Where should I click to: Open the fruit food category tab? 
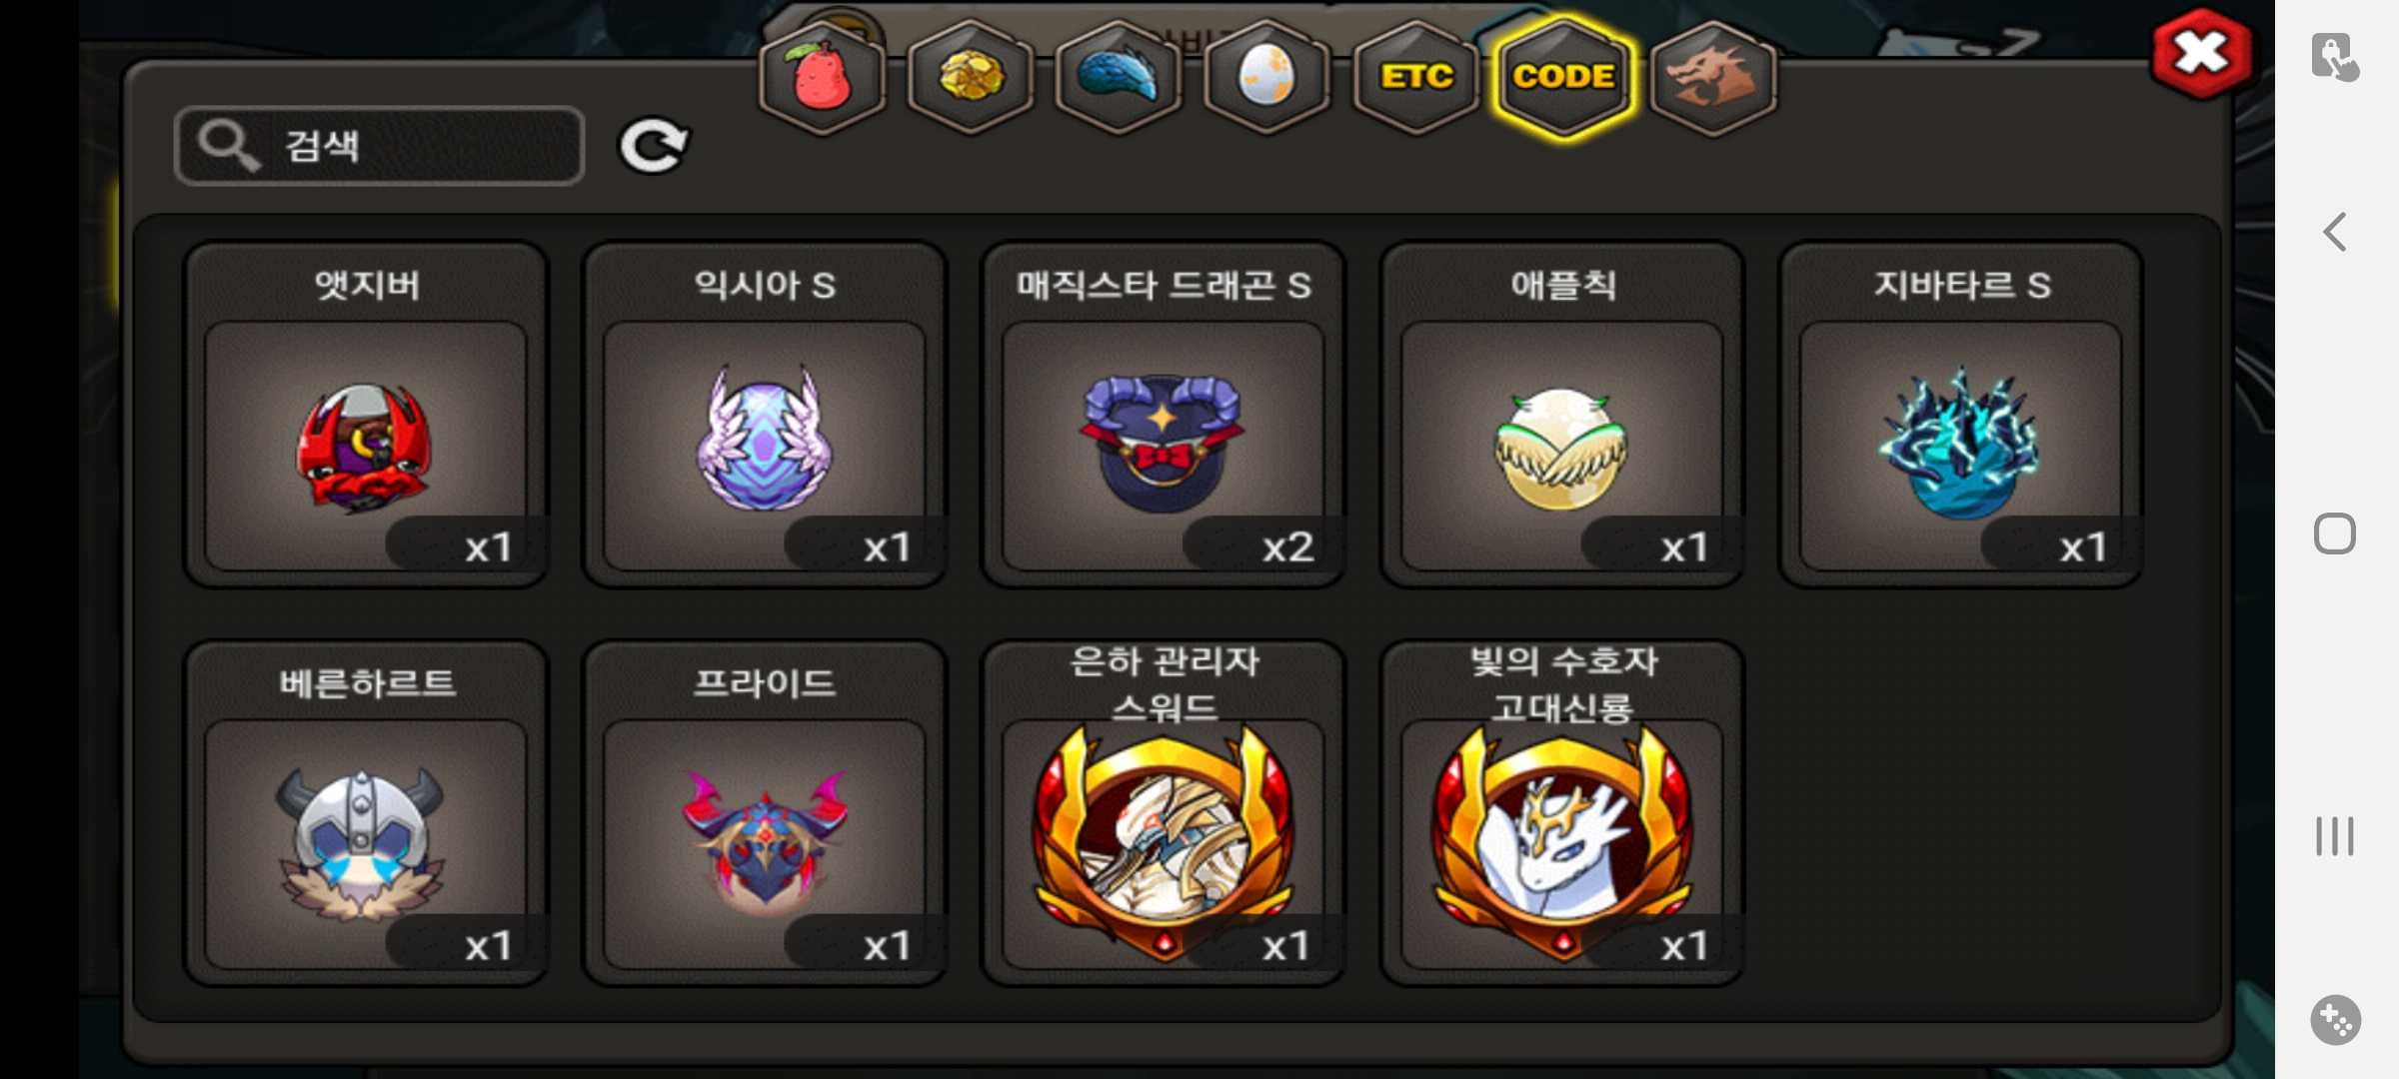[x=822, y=76]
